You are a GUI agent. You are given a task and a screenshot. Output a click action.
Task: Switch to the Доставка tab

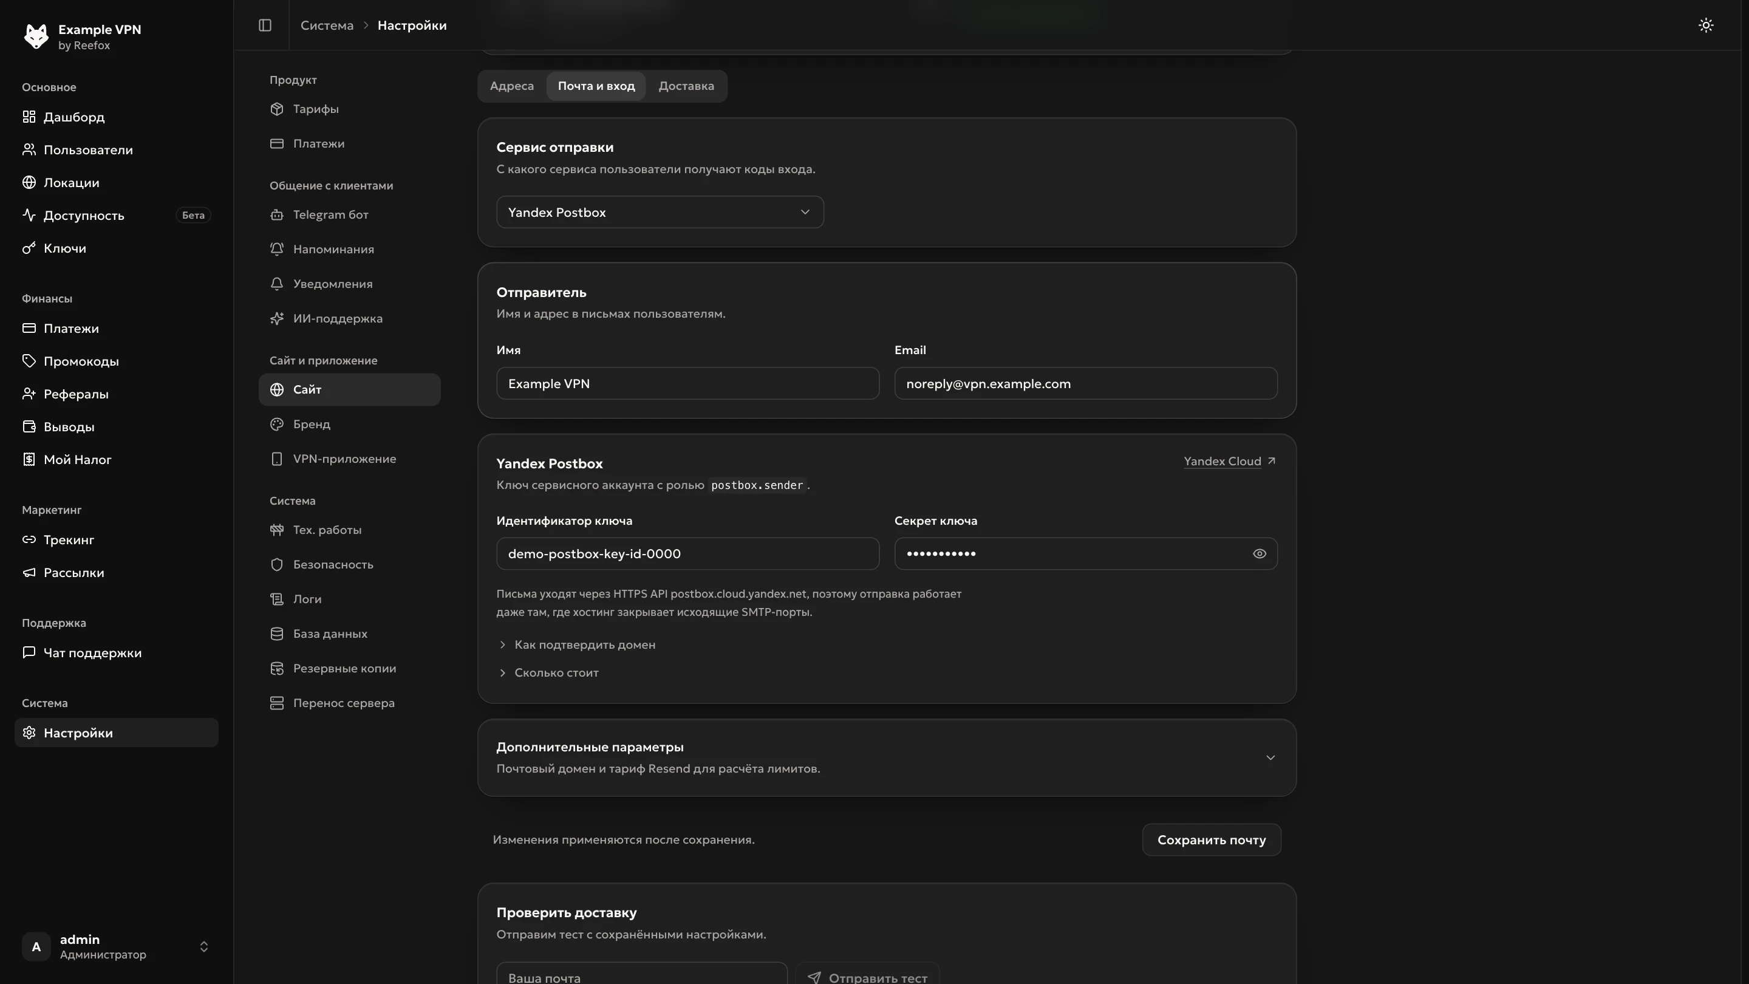click(x=686, y=86)
